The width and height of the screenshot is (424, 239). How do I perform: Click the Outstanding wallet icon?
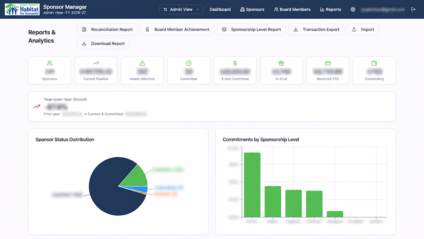pyautogui.click(x=374, y=63)
